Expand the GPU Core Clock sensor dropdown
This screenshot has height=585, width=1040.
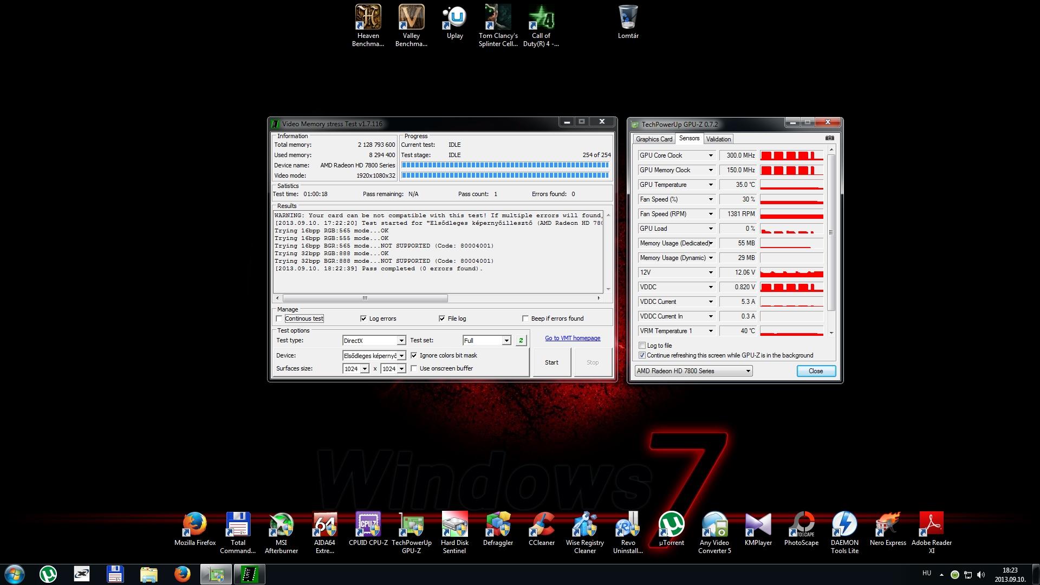[x=711, y=155]
